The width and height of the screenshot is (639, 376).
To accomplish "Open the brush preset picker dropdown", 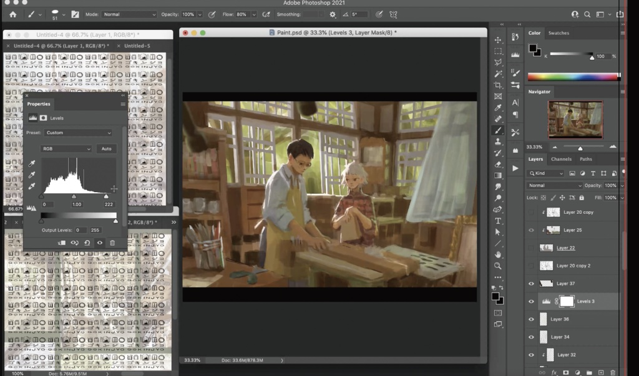I will pyautogui.click(x=63, y=15).
